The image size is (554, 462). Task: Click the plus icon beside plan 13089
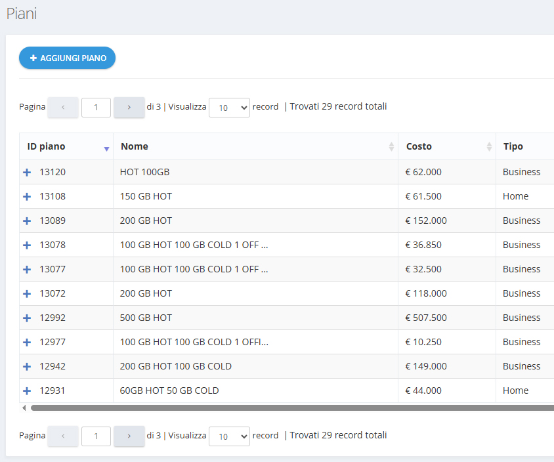click(x=27, y=220)
